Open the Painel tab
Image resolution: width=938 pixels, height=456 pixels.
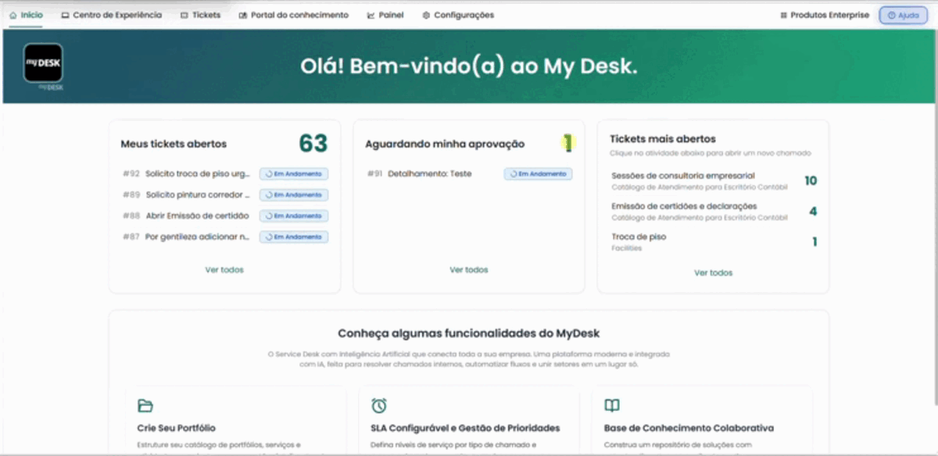point(385,15)
